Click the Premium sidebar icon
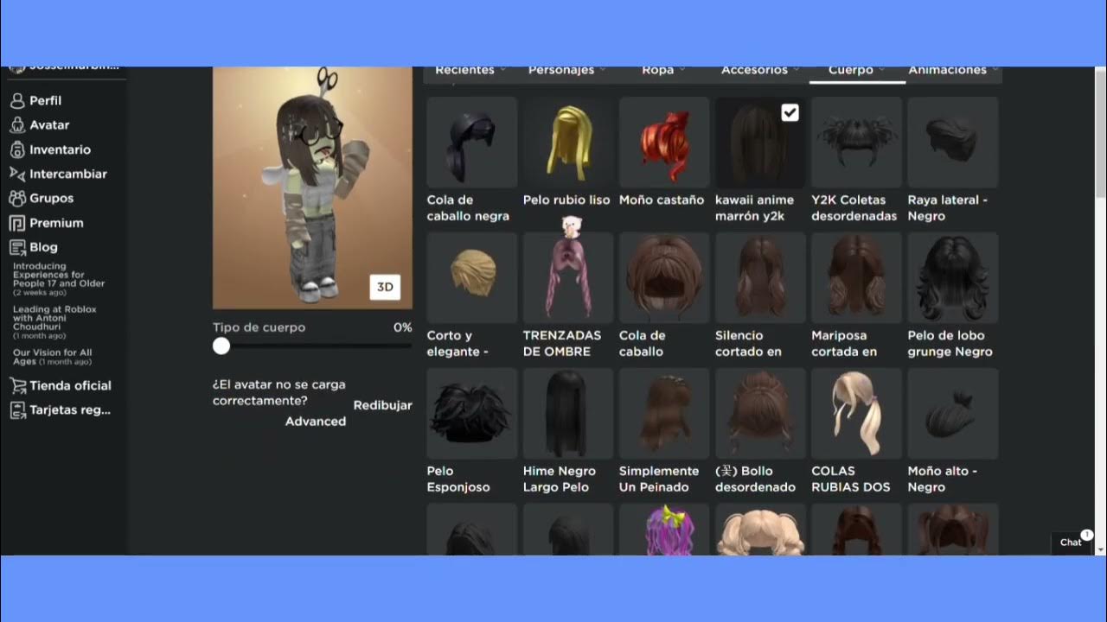 (16, 223)
